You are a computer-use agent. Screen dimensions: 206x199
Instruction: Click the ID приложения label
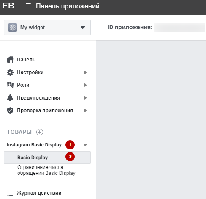click(130, 27)
